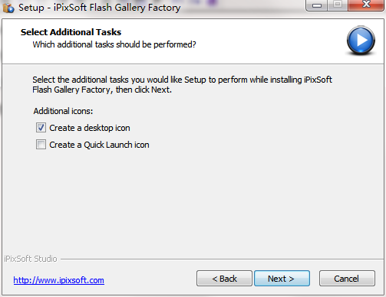
Task: Click the greyed-out maximize window button
Action: (x=338, y=5)
